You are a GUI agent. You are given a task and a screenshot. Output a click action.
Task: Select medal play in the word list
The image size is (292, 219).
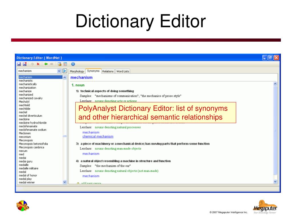25,179
